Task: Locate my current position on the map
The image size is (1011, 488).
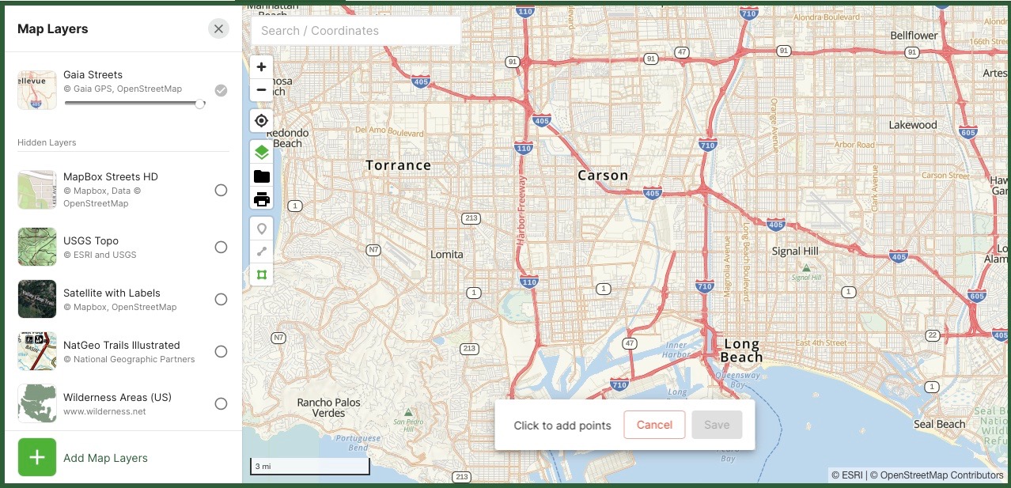Action: [261, 121]
